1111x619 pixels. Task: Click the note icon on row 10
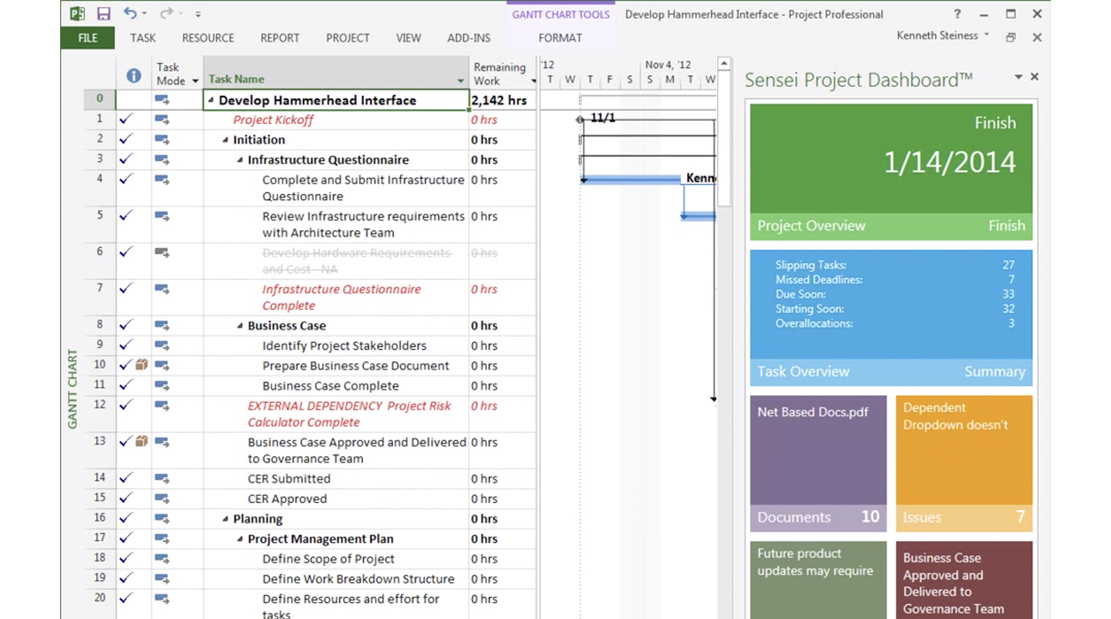141,365
